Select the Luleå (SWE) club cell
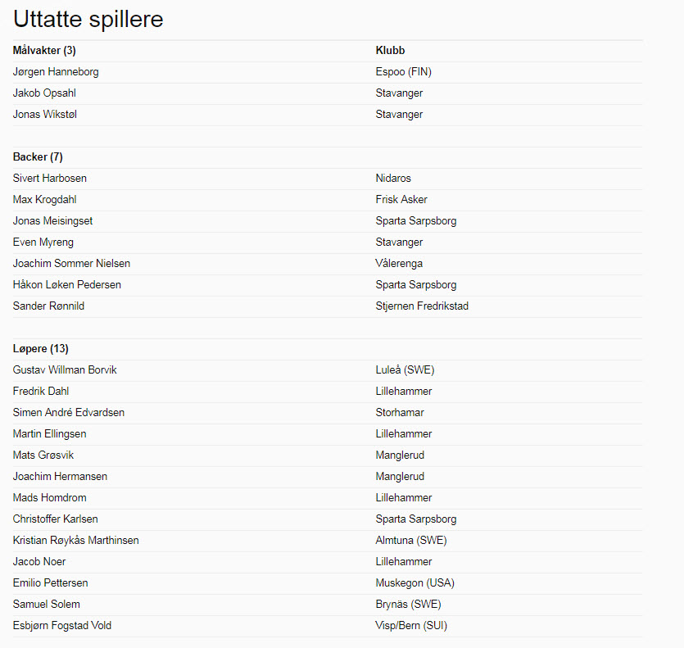 tap(403, 370)
